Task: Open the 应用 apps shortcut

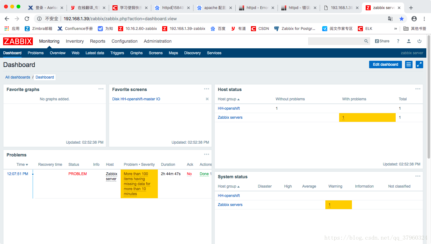Action: pyautogui.click(x=12, y=28)
